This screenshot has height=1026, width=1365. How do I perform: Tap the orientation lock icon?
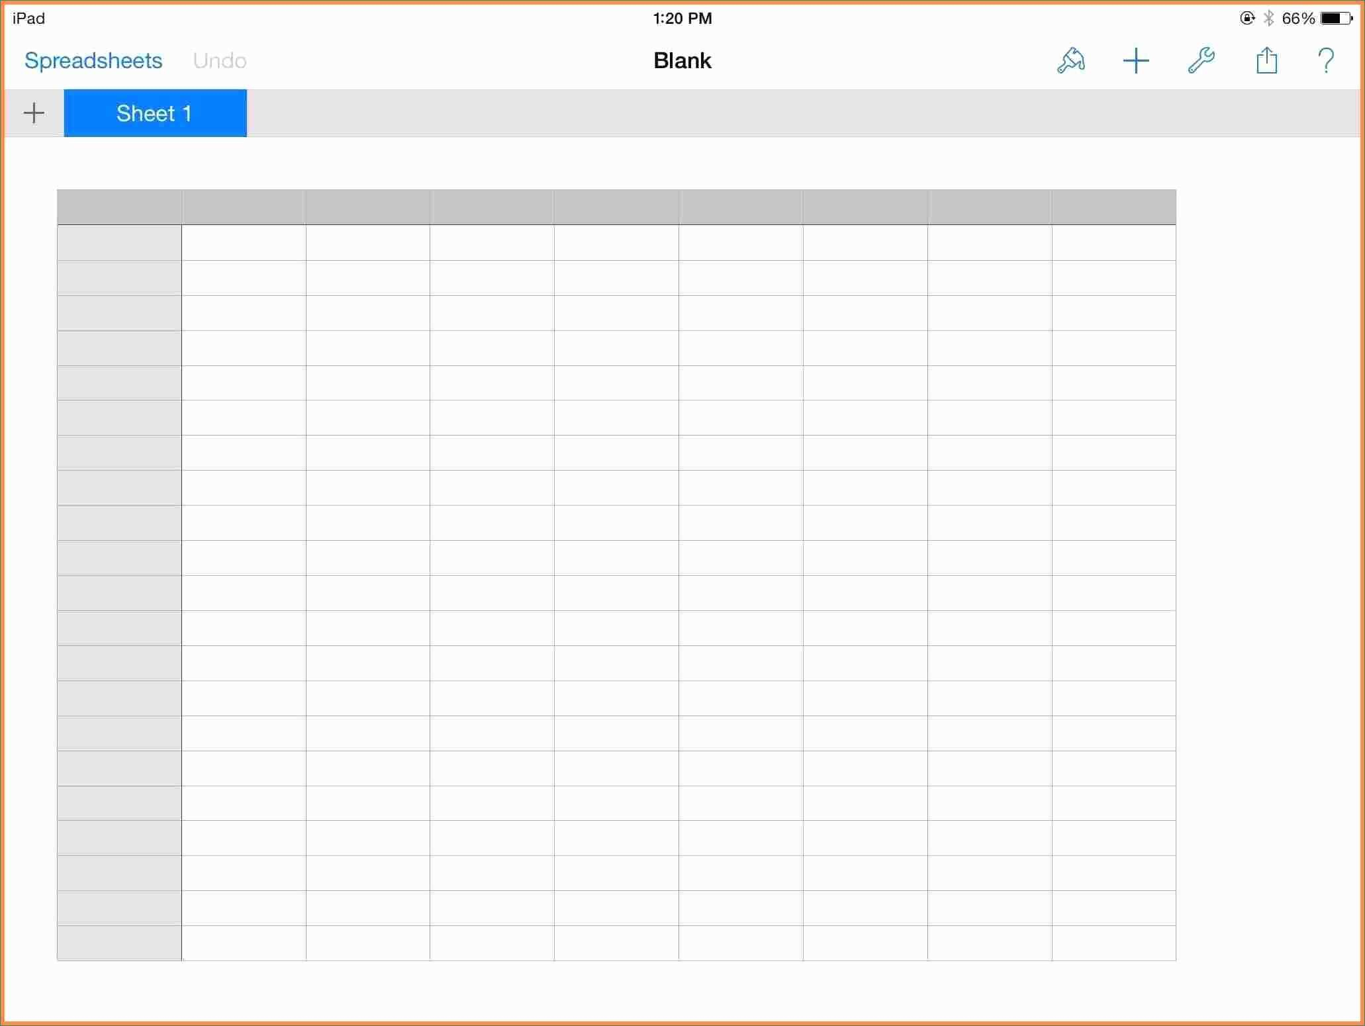point(1247,18)
